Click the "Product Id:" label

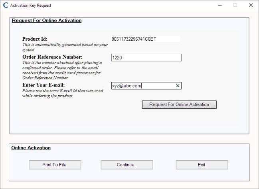coord(35,39)
